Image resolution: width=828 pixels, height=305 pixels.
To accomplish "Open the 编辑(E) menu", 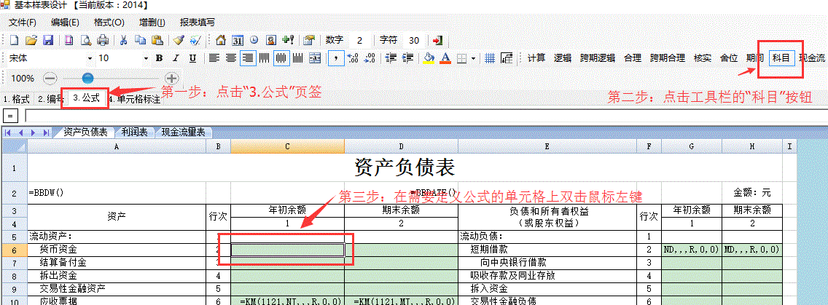I will pos(65,23).
